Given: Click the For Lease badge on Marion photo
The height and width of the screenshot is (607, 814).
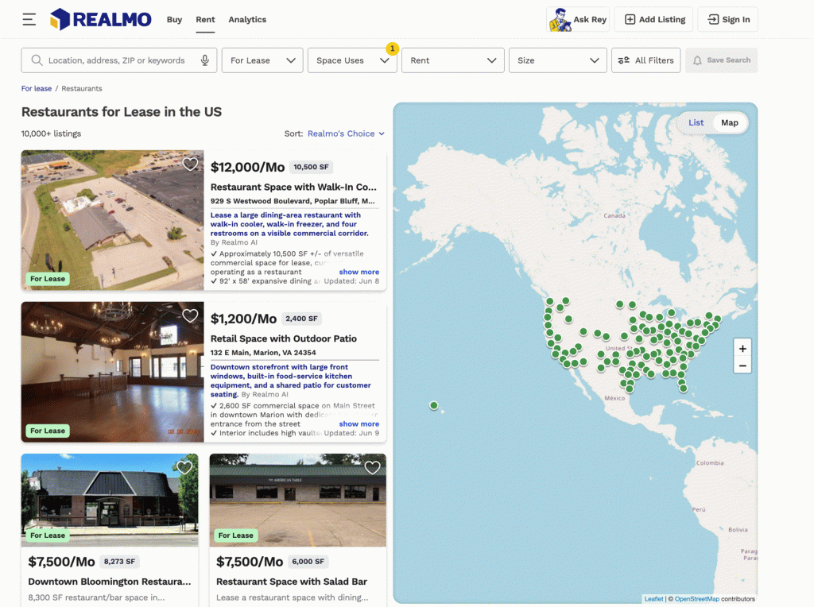Looking at the screenshot, I should [48, 431].
